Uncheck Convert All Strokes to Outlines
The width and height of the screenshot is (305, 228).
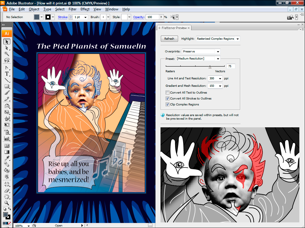(x=168, y=99)
